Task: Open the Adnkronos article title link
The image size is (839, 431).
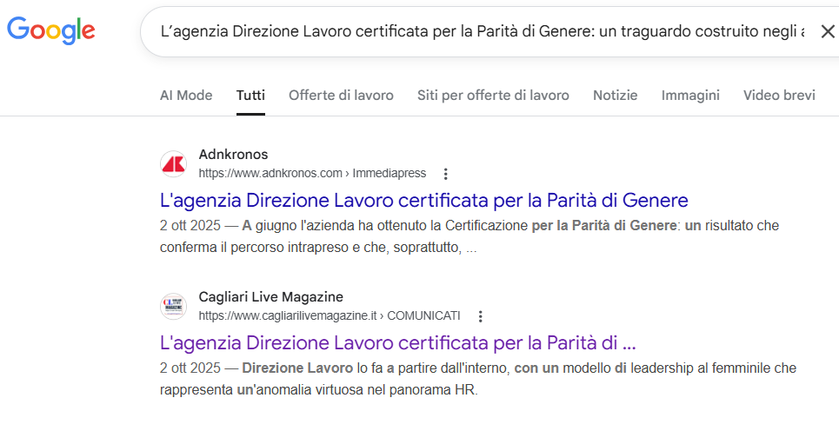Action: tap(423, 200)
